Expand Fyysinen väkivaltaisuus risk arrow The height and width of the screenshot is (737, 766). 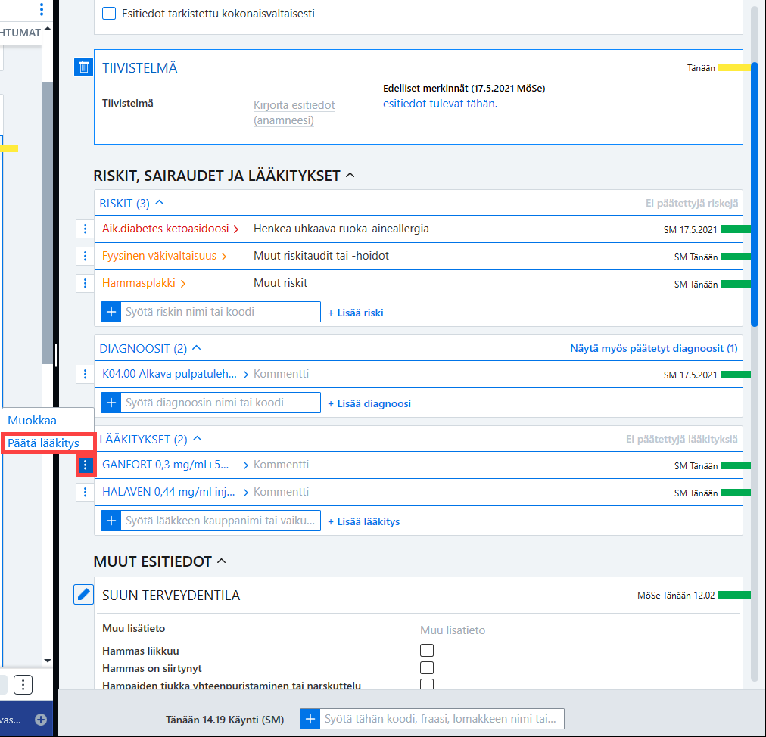(x=224, y=257)
